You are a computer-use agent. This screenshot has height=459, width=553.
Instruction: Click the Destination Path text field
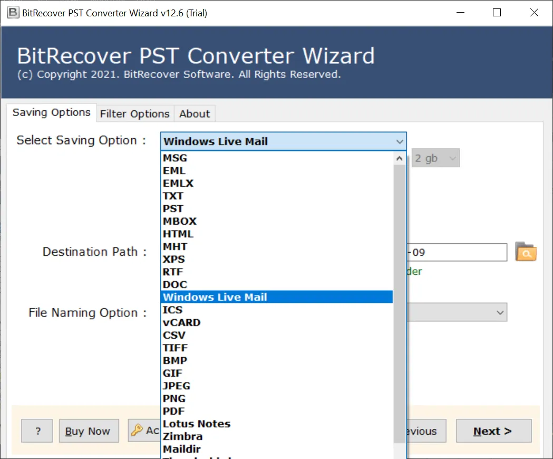[456, 252]
